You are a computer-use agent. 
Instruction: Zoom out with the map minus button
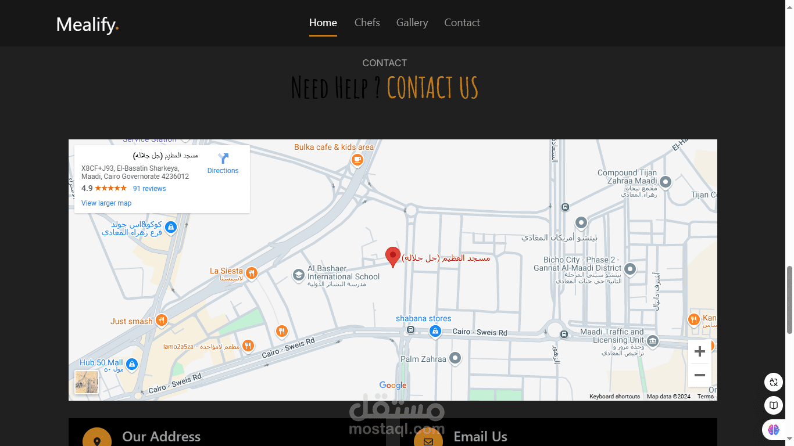point(700,375)
